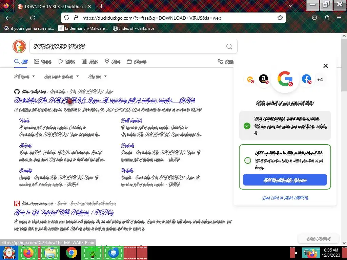Select the All results tab
Image resolution: width=347 pixels, height=260 pixels.
[21, 62]
